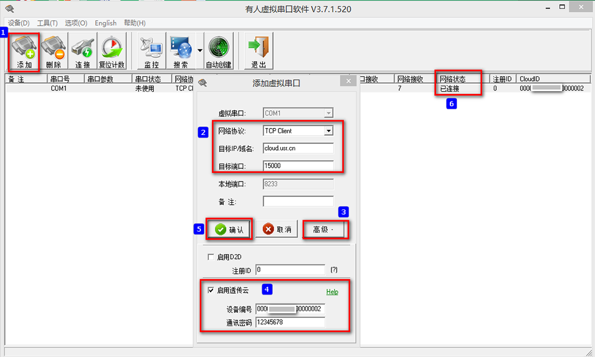
Task: Start the 搜索 (Search) tool
Action: 180,52
